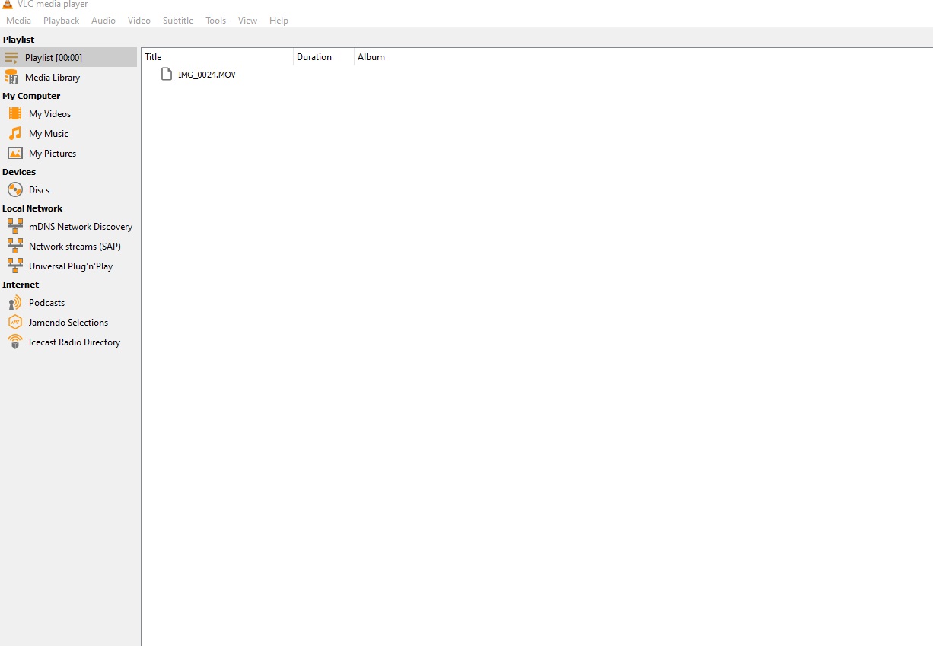The width and height of the screenshot is (933, 646).
Task: Select My Videos label
Action: 49,114
